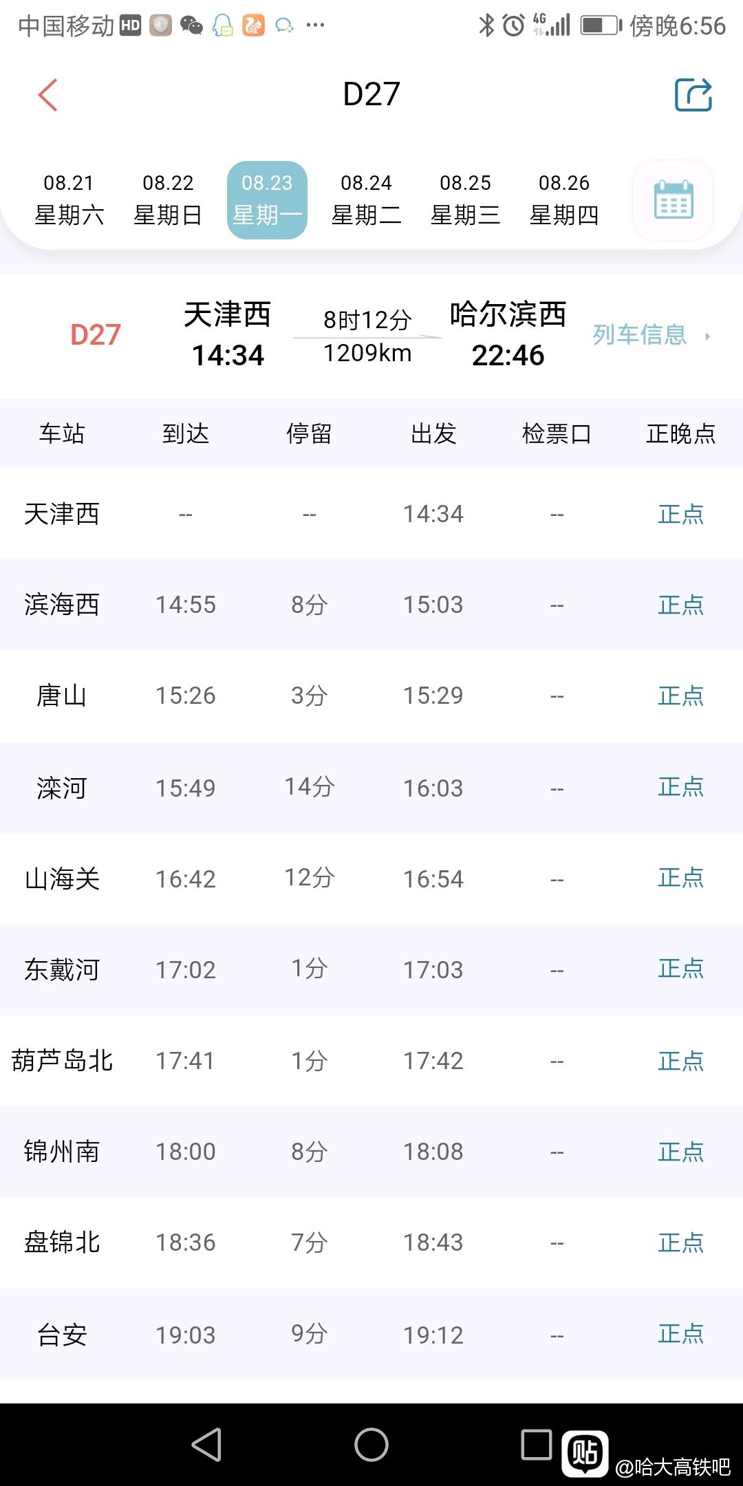The width and height of the screenshot is (743, 1486).
Task: Switch to date 08.24 星期二
Action: tap(366, 200)
